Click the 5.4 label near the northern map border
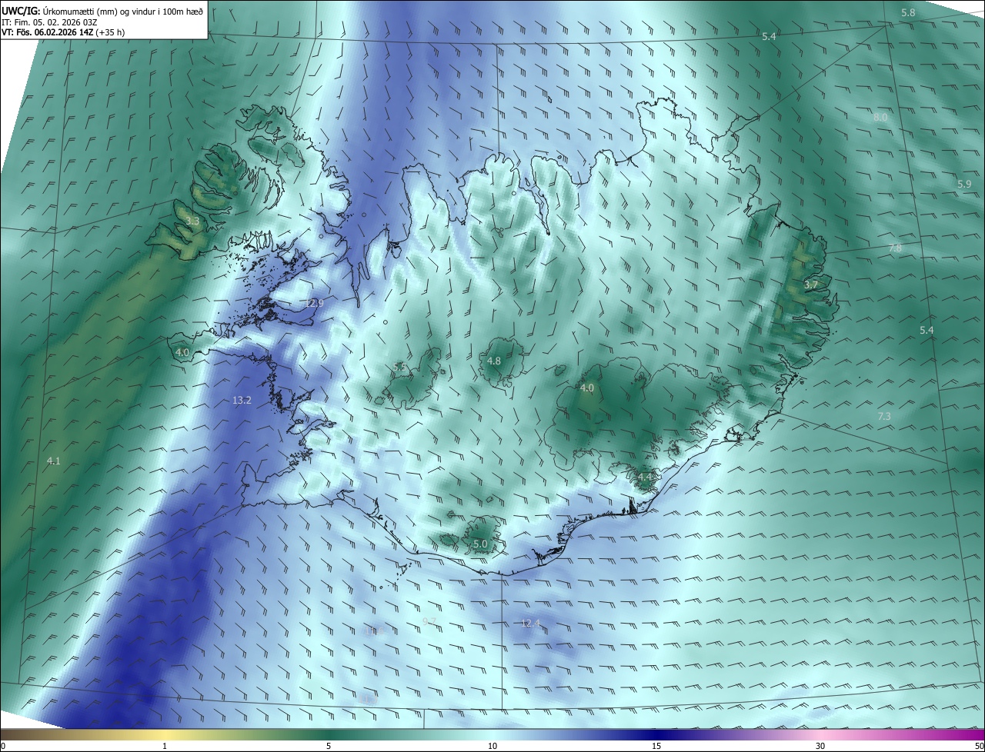 [769, 37]
